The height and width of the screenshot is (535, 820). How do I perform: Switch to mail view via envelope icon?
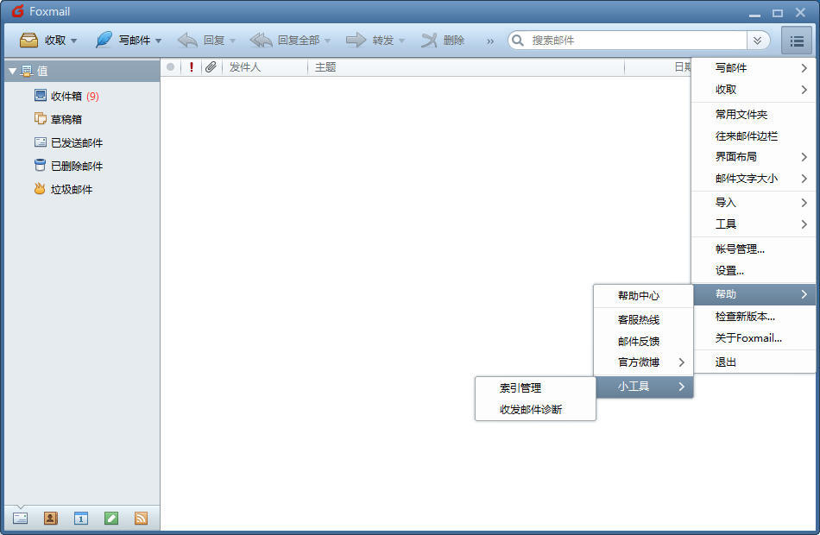pos(20,518)
